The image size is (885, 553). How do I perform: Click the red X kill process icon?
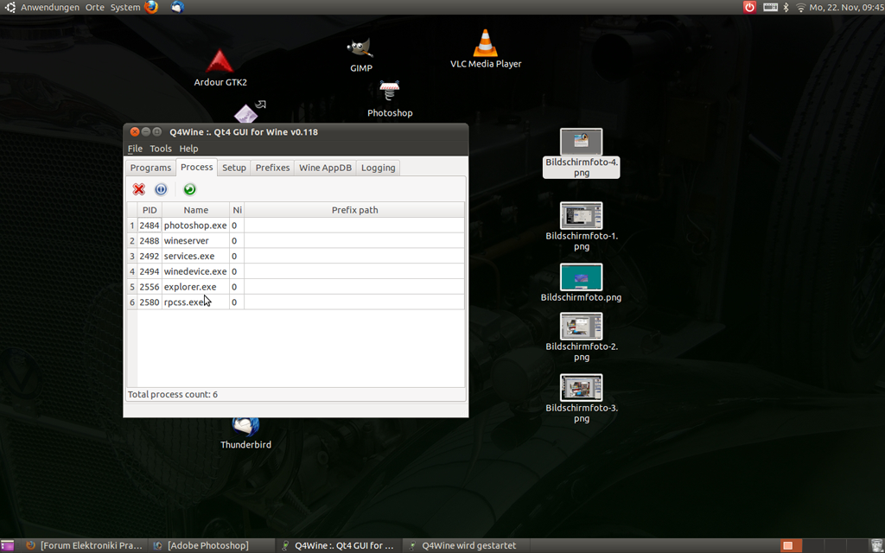point(138,189)
